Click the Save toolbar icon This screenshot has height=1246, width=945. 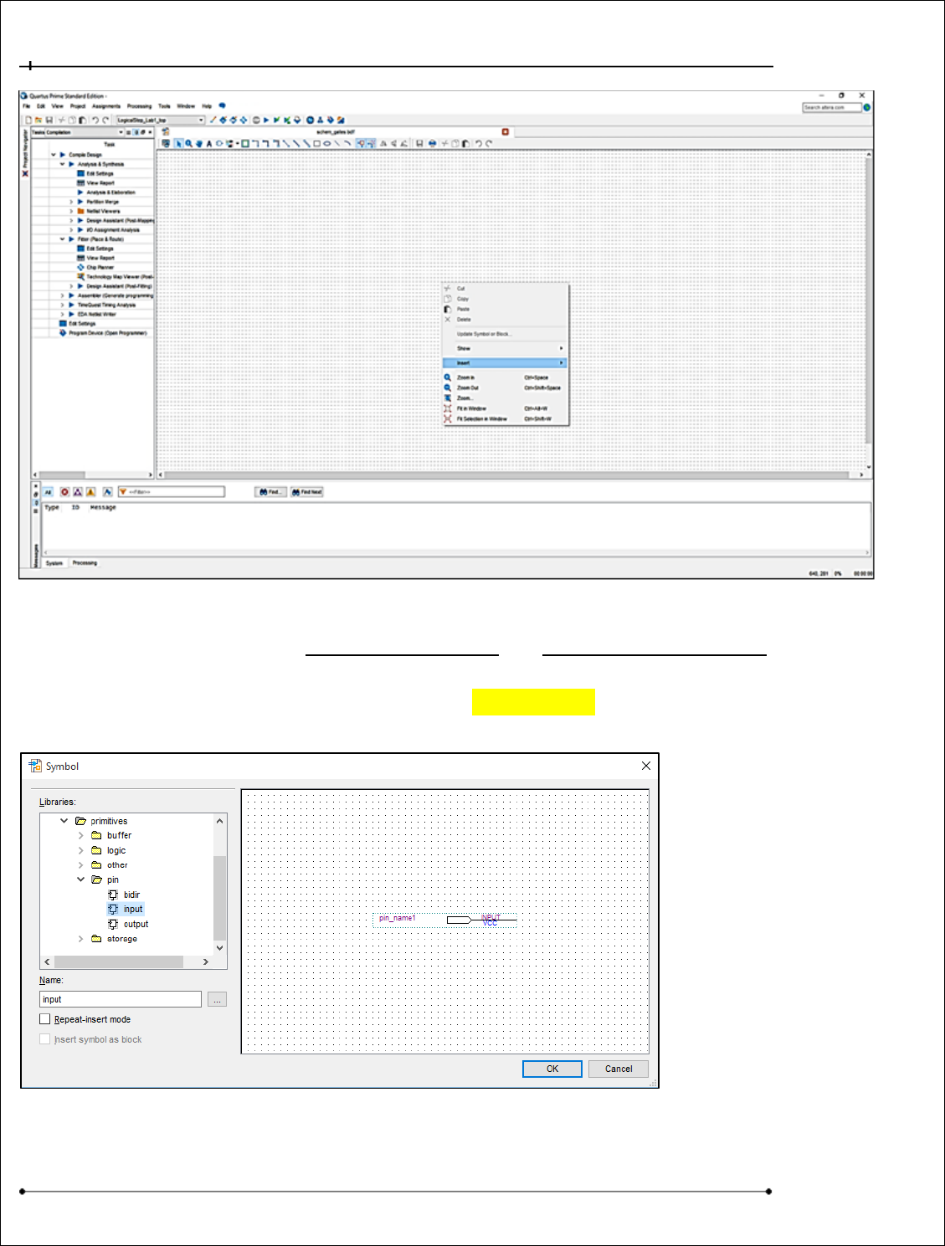pyautogui.click(x=49, y=120)
